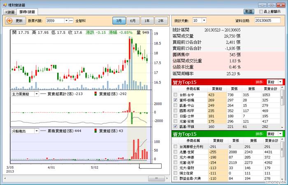Click the blank box below the chart
288x185 pixels.
pos(150,166)
